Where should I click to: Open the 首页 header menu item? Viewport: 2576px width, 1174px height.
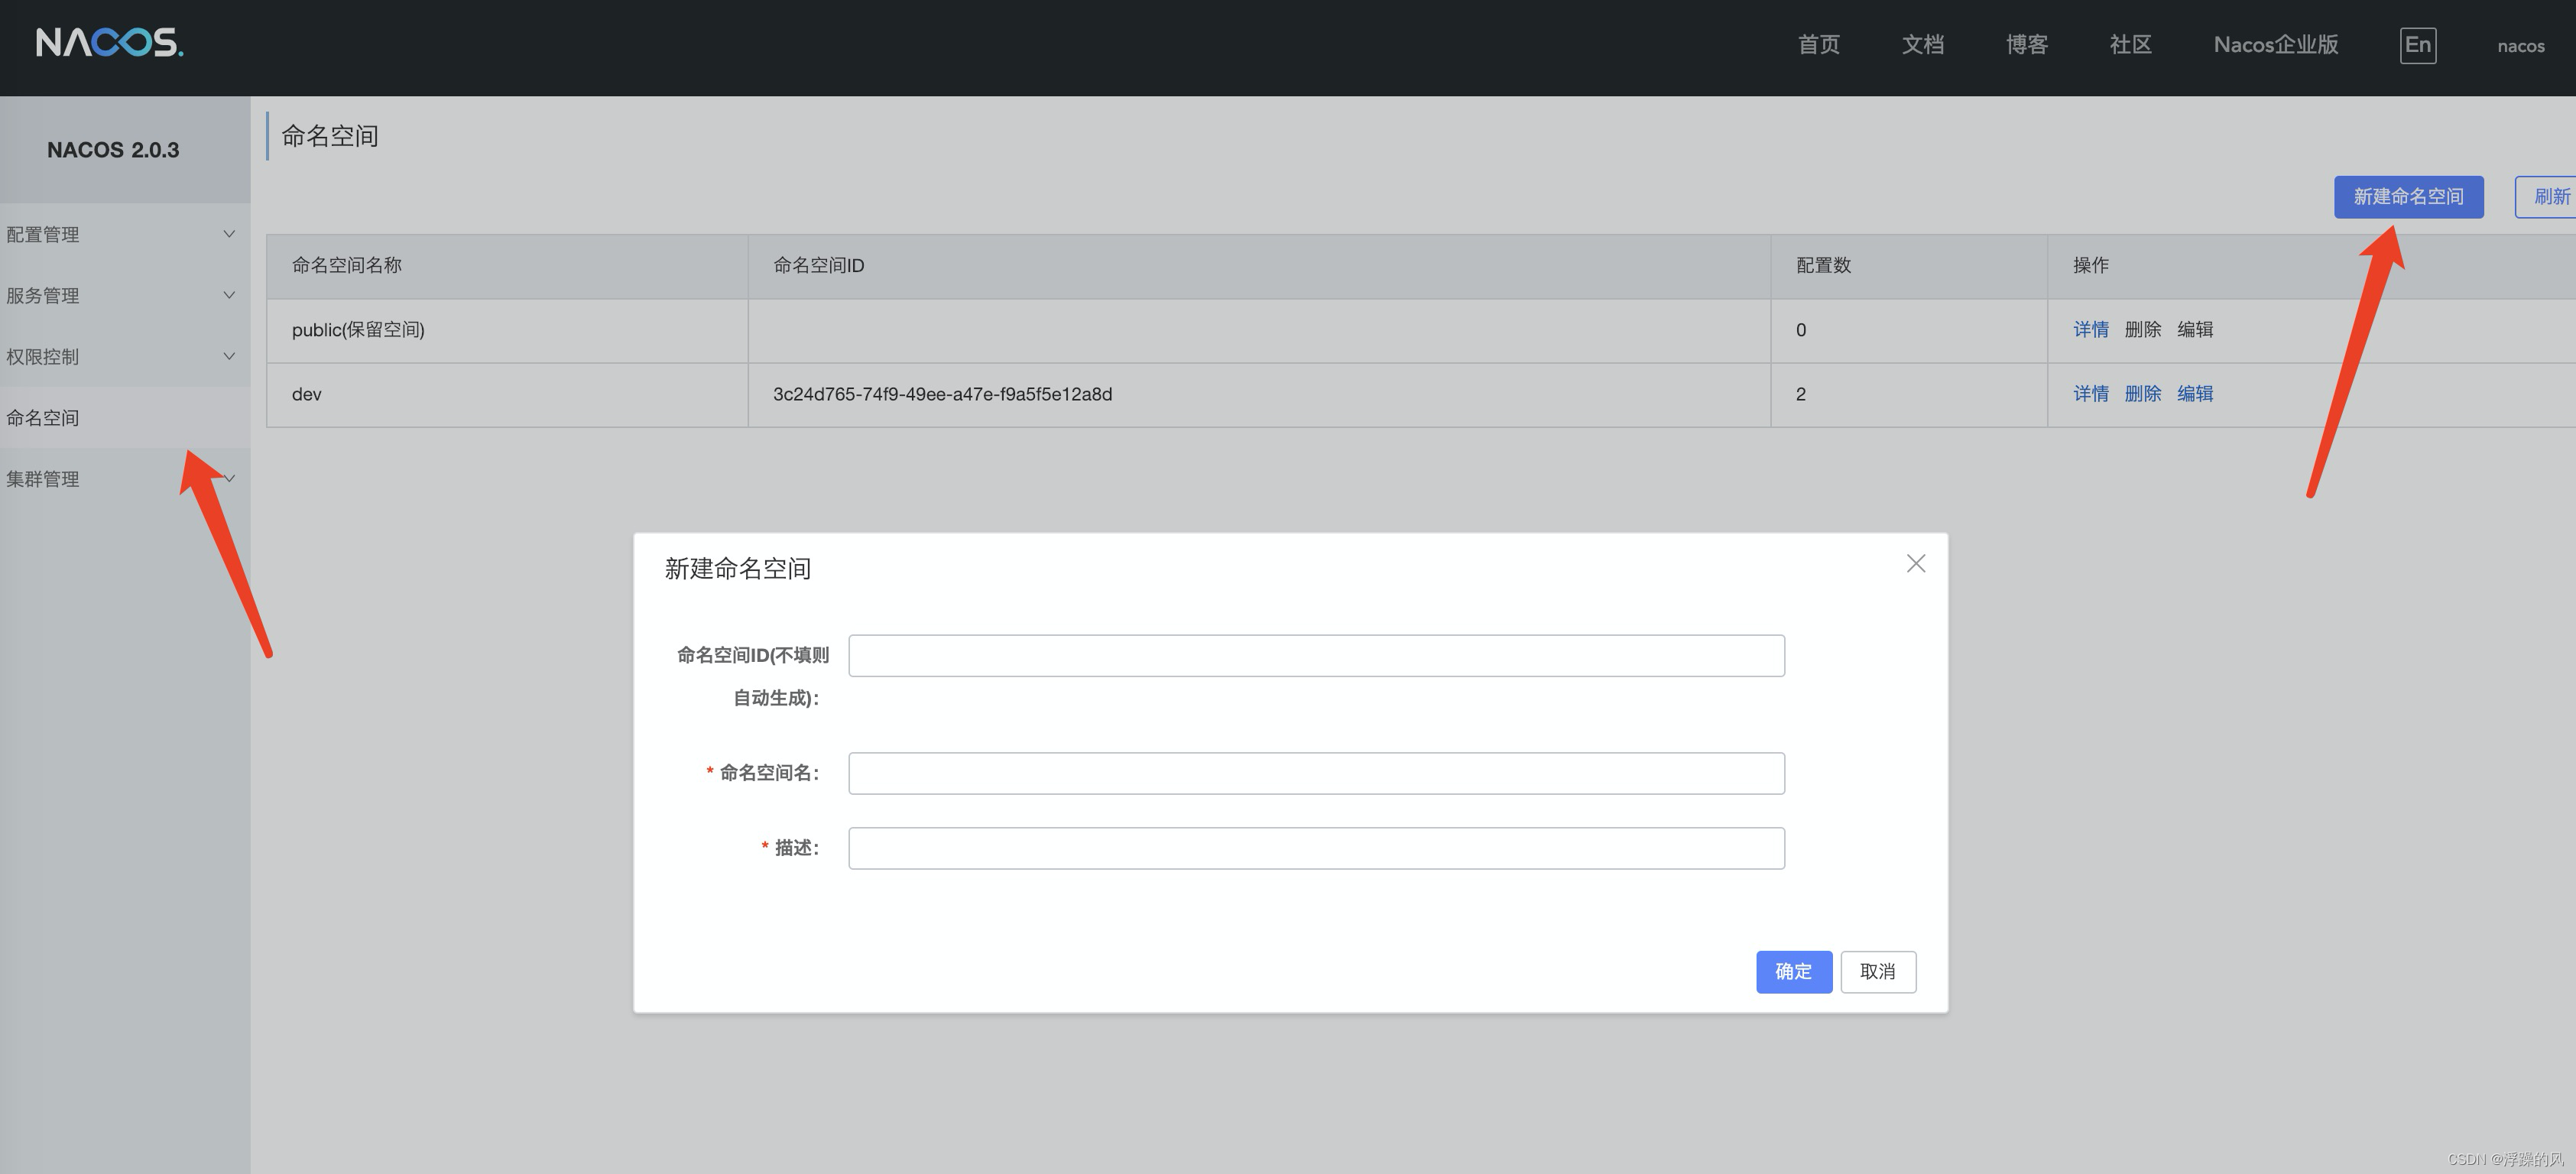(x=1818, y=45)
